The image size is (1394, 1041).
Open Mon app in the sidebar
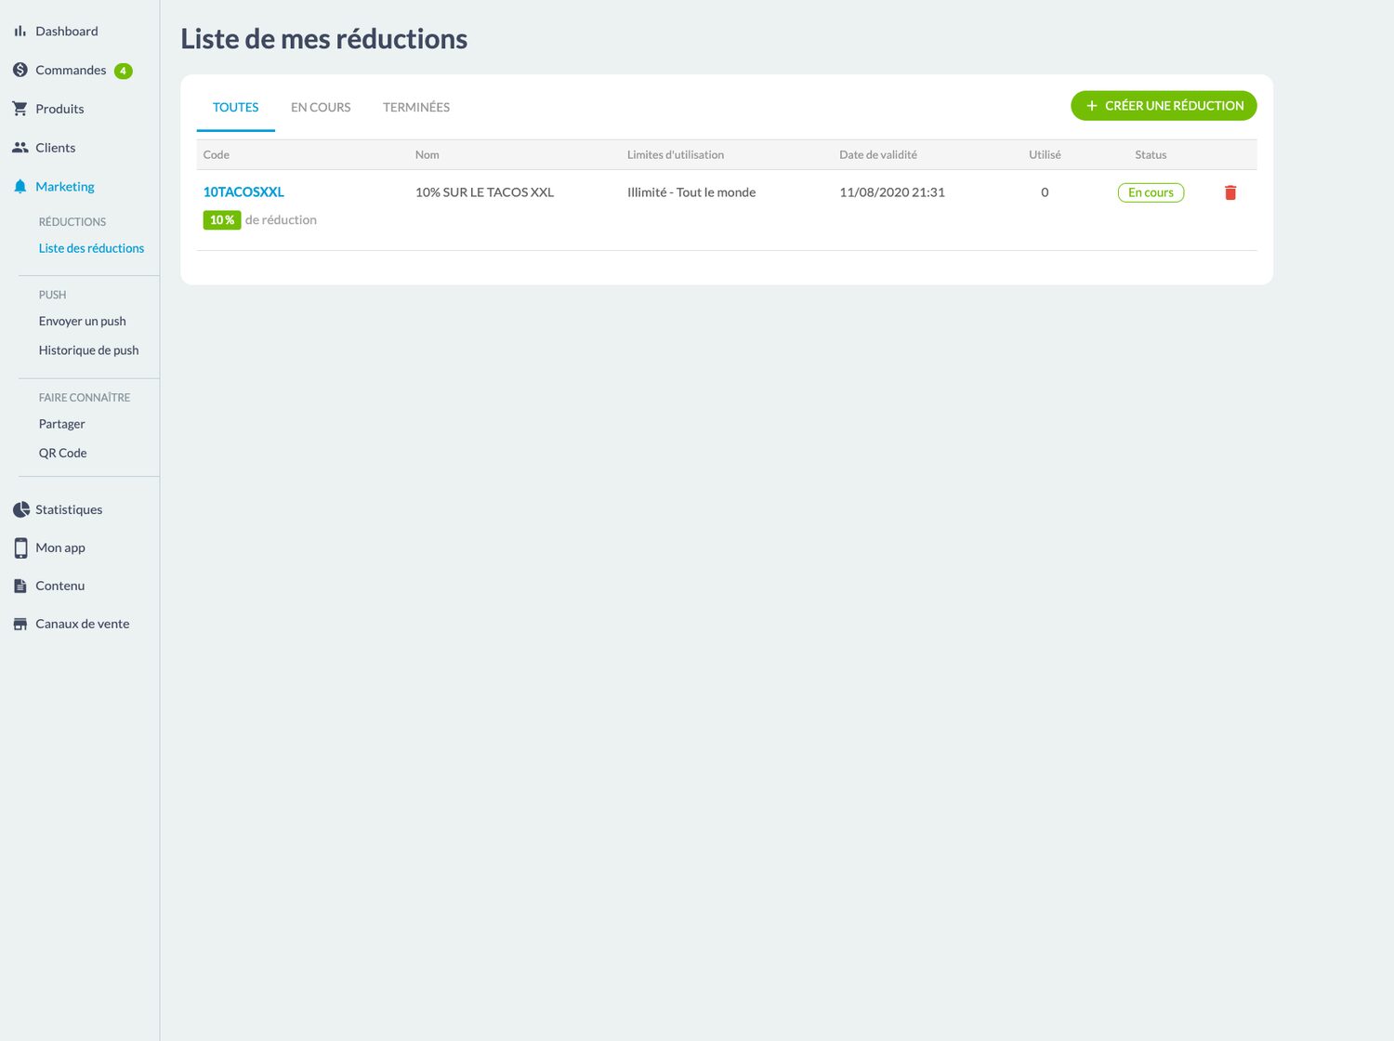[60, 548]
